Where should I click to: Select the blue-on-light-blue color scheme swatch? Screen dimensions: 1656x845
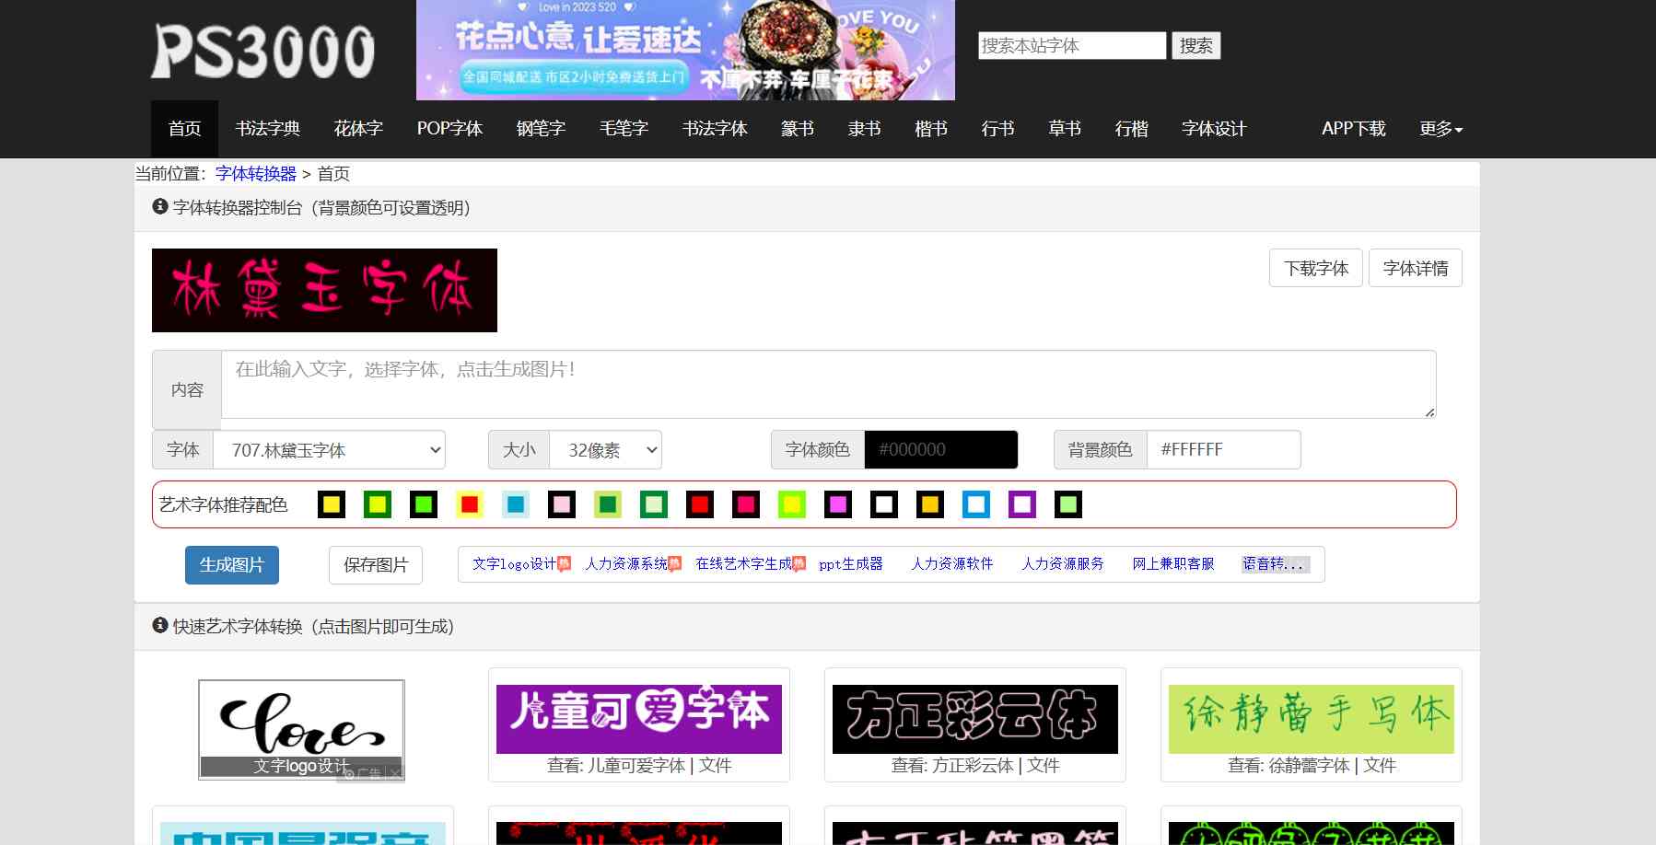coord(516,504)
